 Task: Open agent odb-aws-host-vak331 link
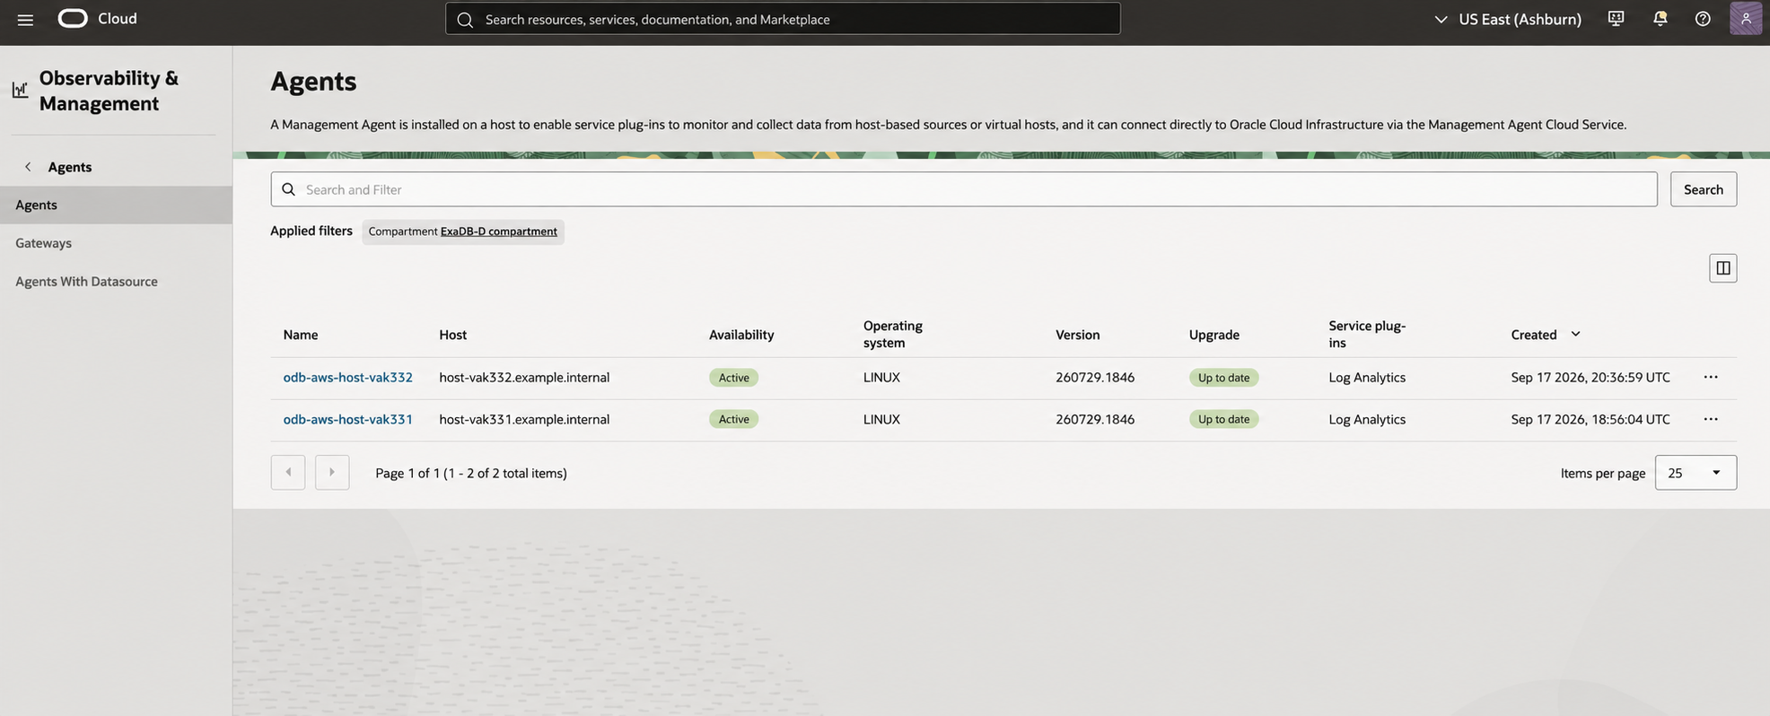click(347, 419)
